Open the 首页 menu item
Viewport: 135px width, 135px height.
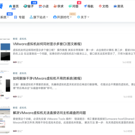pyautogui.click(x=16, y=6)
